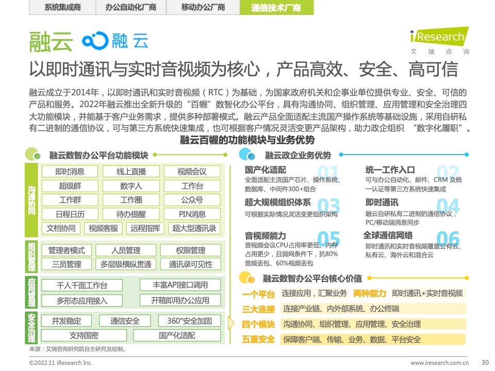Image resolution: width=495 pixels, height=371 pixels.
Task: Click the 支持国密 box
Action: [84, 335]
